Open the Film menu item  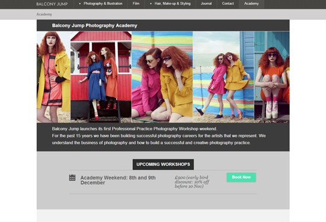pos(136,4)
